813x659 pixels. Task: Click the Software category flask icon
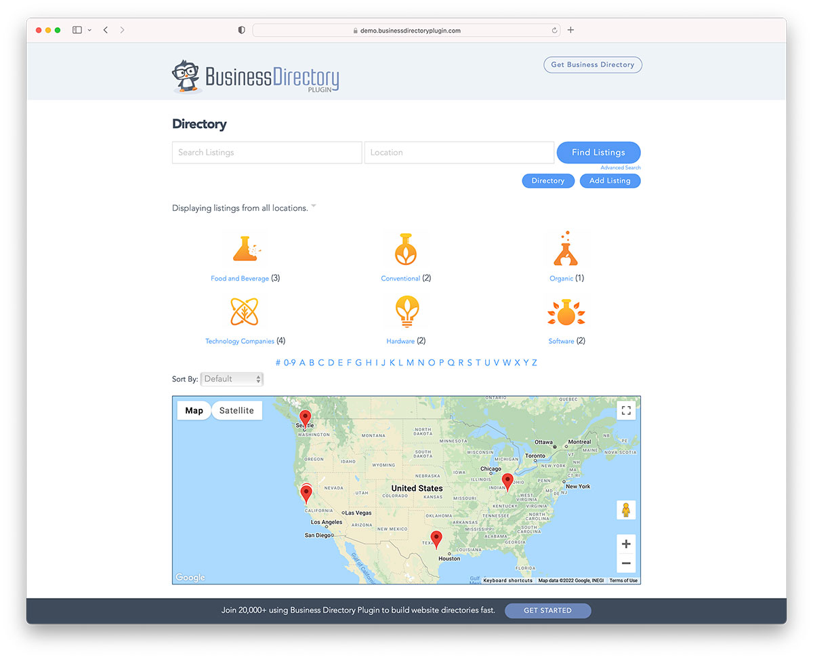[x=566, y=313]
